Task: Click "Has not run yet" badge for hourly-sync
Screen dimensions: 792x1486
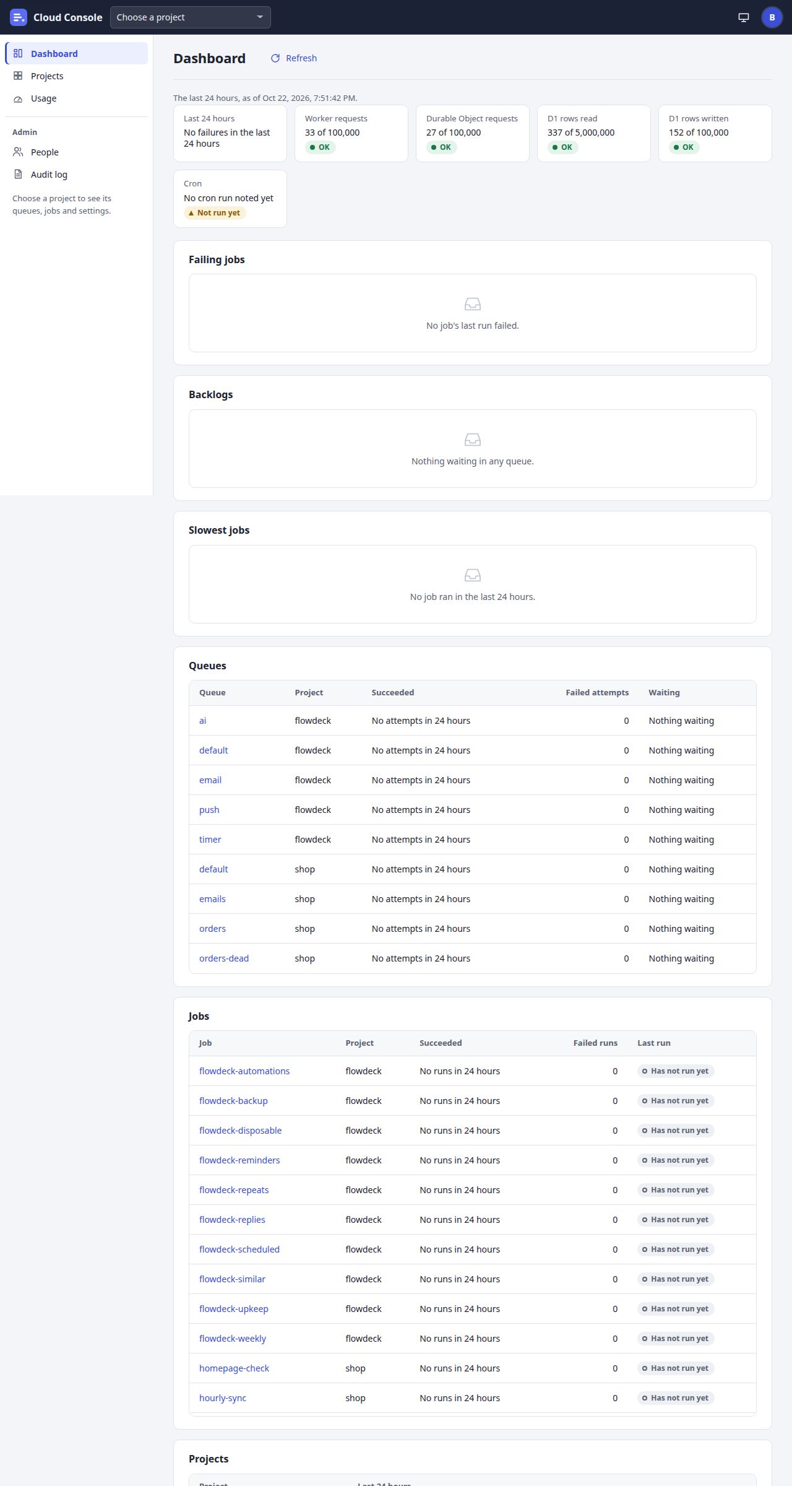Action: [x=676, y=1398]
